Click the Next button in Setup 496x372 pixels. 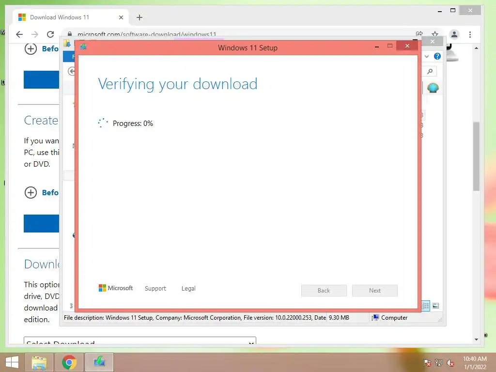coord(375,291)
